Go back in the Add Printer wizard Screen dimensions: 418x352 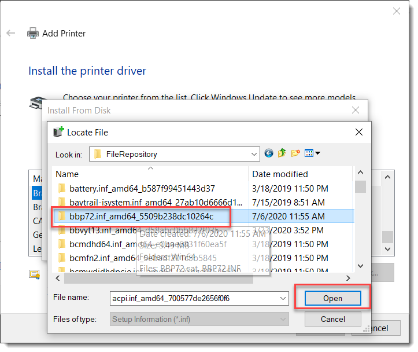(x=10, y=33)
